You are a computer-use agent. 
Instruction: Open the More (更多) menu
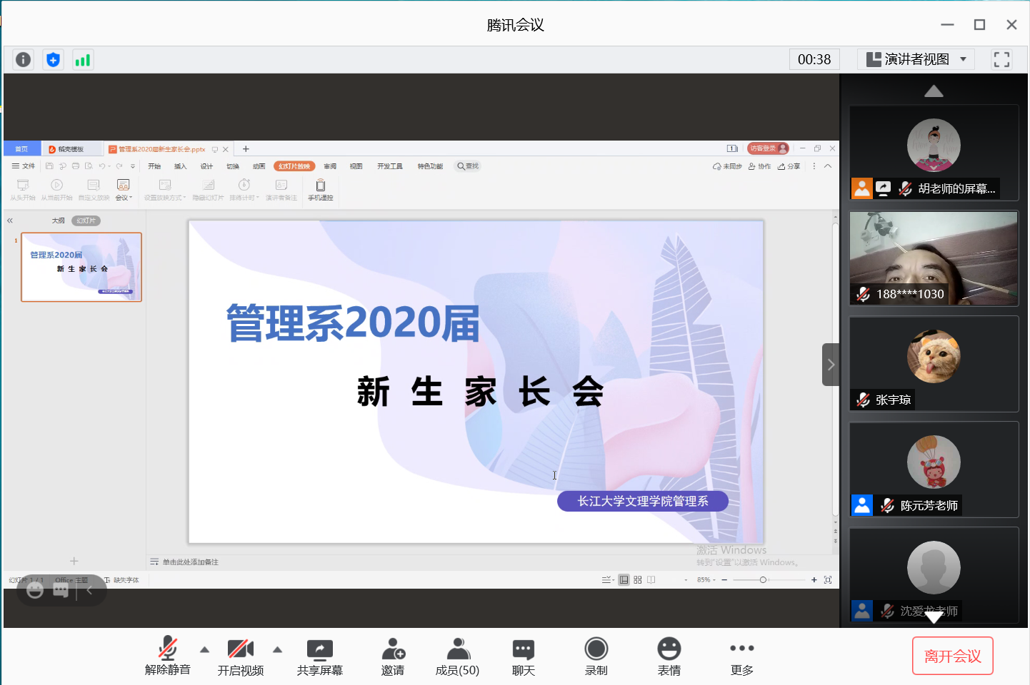click(x=741, y=657)
